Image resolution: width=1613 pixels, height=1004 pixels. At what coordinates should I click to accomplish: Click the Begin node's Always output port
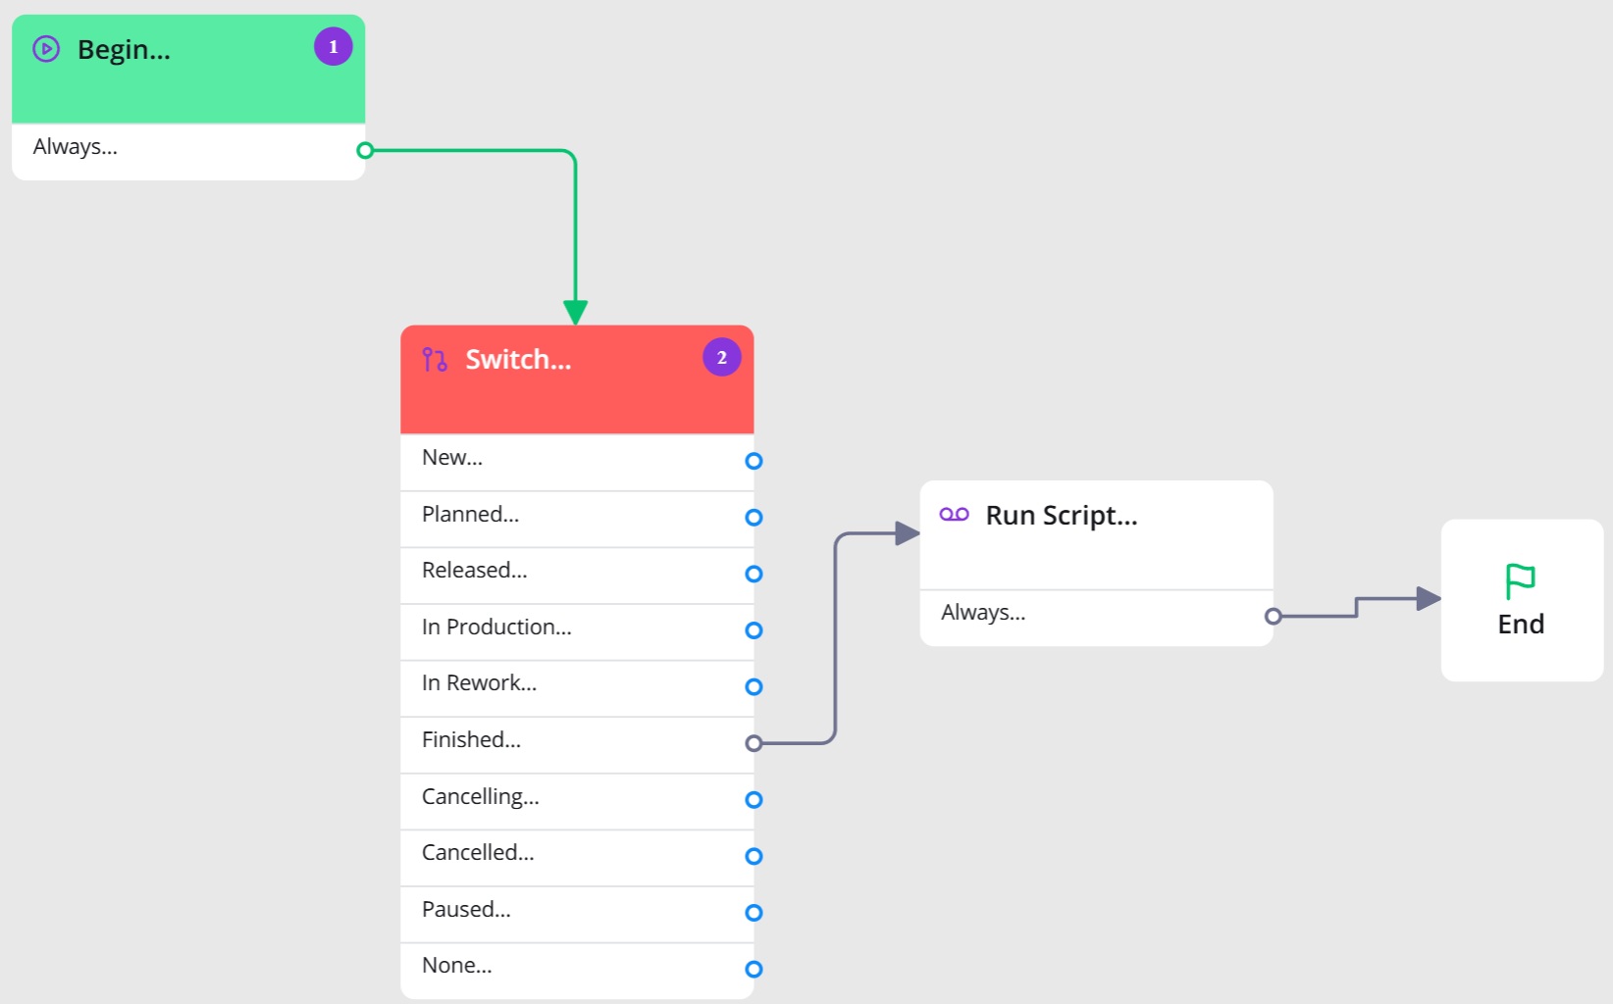coord(365,150)
